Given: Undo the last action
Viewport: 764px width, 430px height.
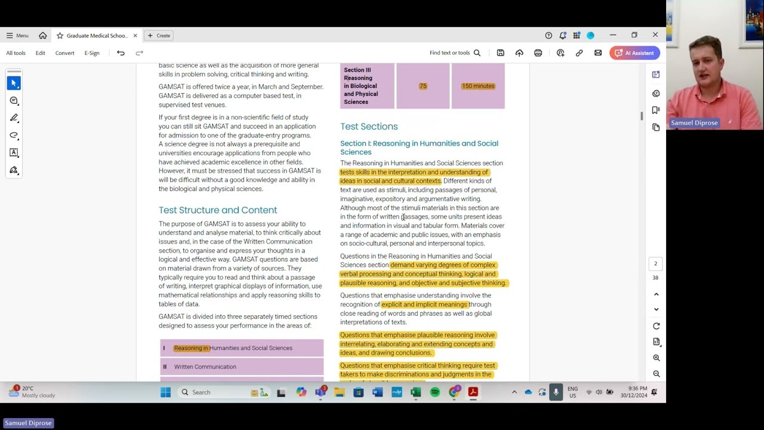Looking at the screenshot, I should pos(121,53).
